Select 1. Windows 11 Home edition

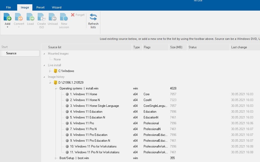tap(84, 94)
